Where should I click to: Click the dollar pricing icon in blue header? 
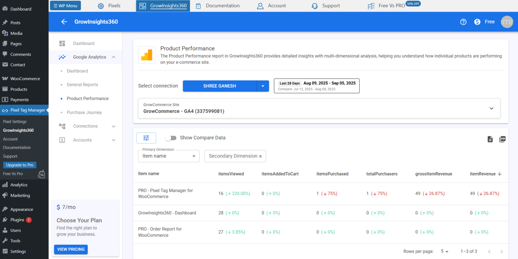point(477,22)
